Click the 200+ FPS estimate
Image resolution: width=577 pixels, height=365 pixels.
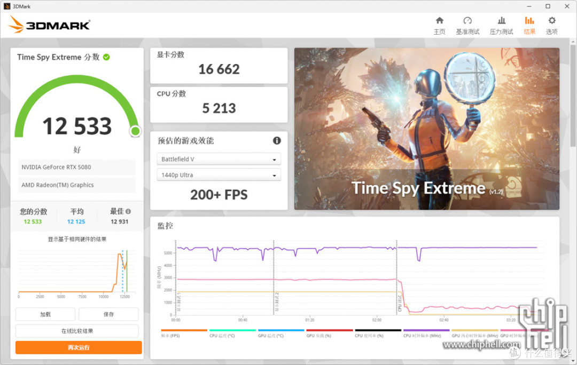pyautogui.click(x=219, y=195)
